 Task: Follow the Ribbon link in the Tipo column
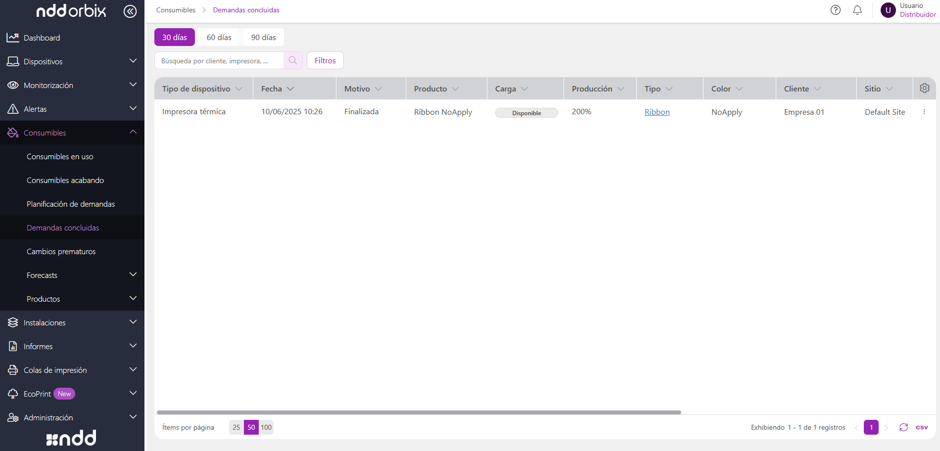click(x=657, y=112)
